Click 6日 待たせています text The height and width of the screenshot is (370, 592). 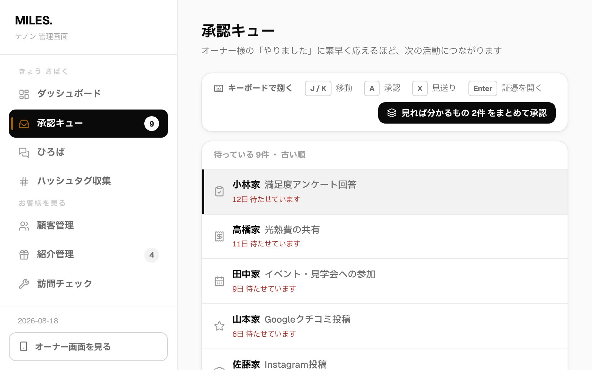point(264,334)
